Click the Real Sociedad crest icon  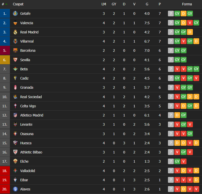tap(15, 97)
